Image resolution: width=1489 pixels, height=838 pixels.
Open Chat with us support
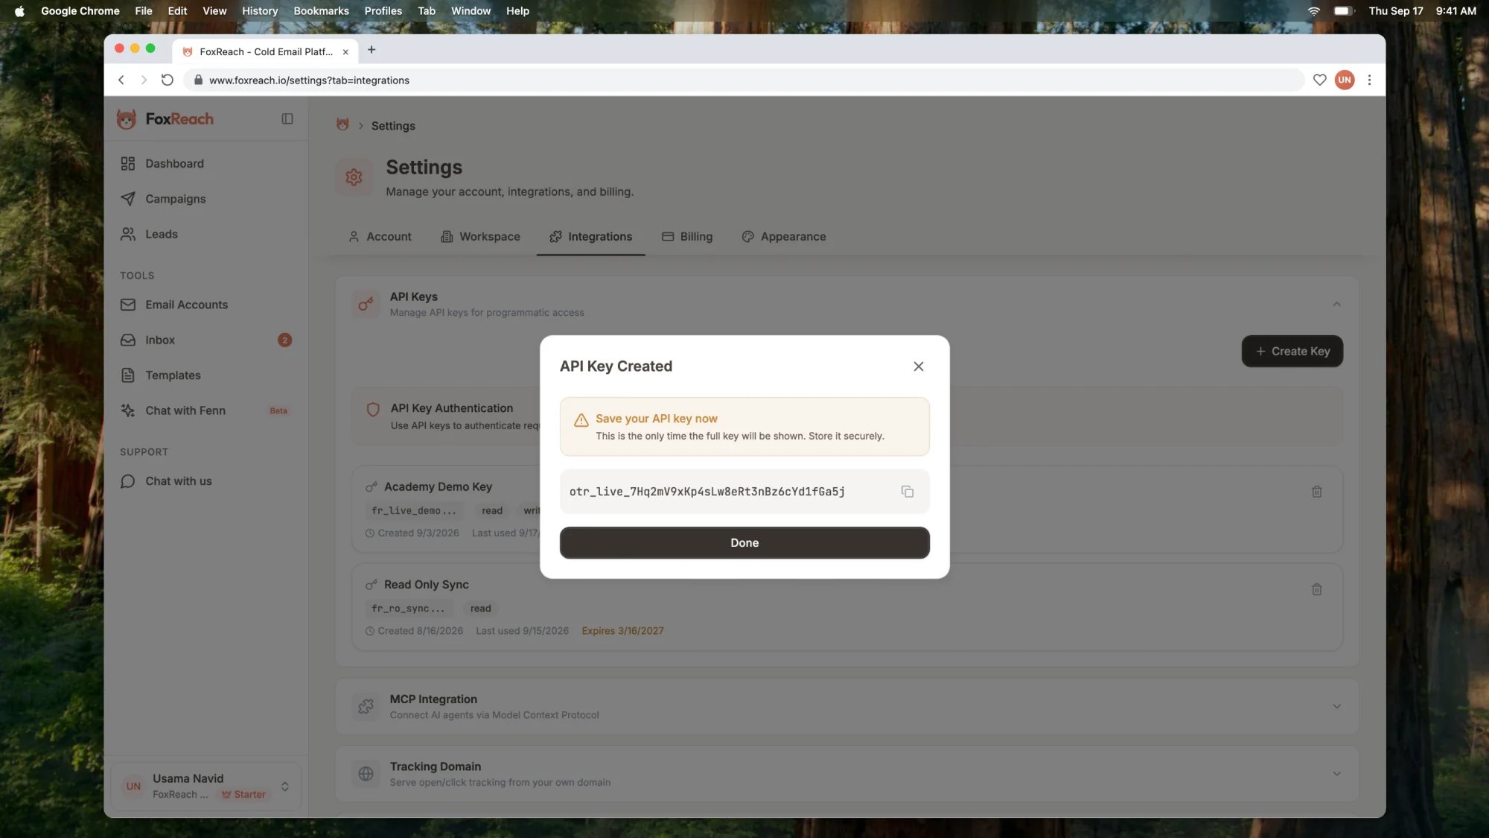pos(205,481)
